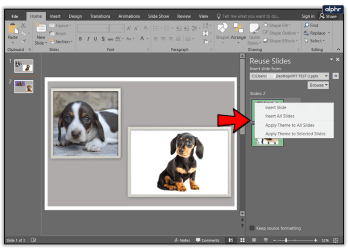Click the Sign in link

pyautogui.click(x=308, y=16)
